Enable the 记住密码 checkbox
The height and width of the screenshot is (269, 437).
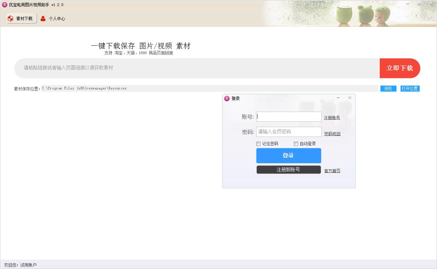click(259, 144)
